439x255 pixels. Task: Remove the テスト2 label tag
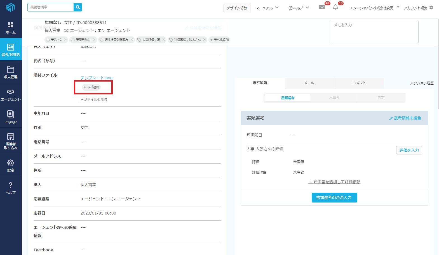coord(65,40)
